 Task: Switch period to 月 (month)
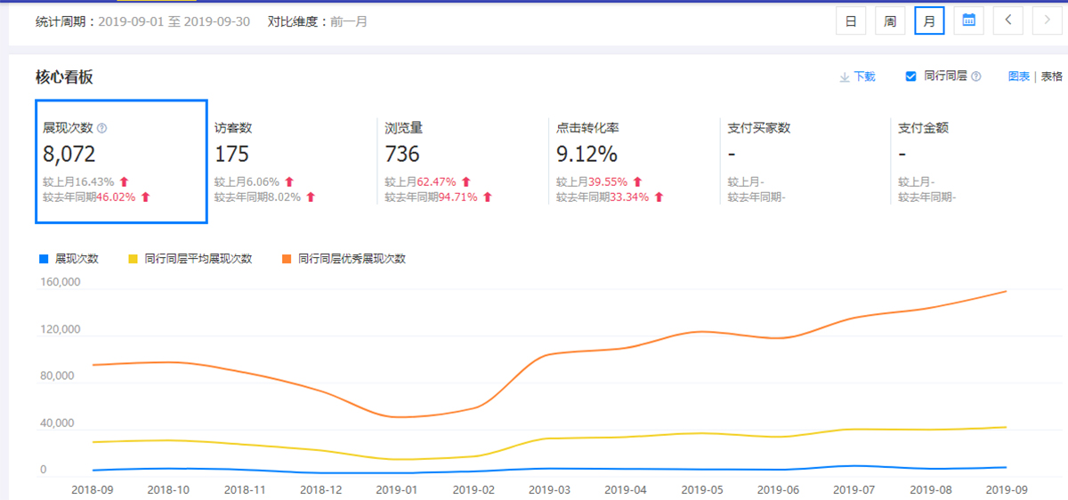[929, 20]
